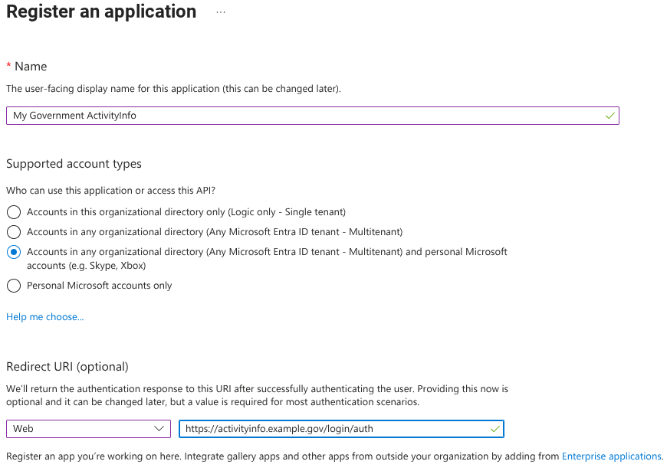
Task: Click the Name field label
Action: [x=31, y=67]
